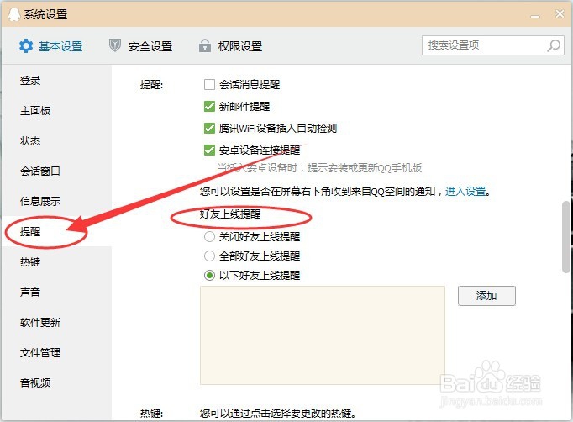Screen dimensions: 573x422
Task: Select 主面板 in the sidebar
Action: 35,111
